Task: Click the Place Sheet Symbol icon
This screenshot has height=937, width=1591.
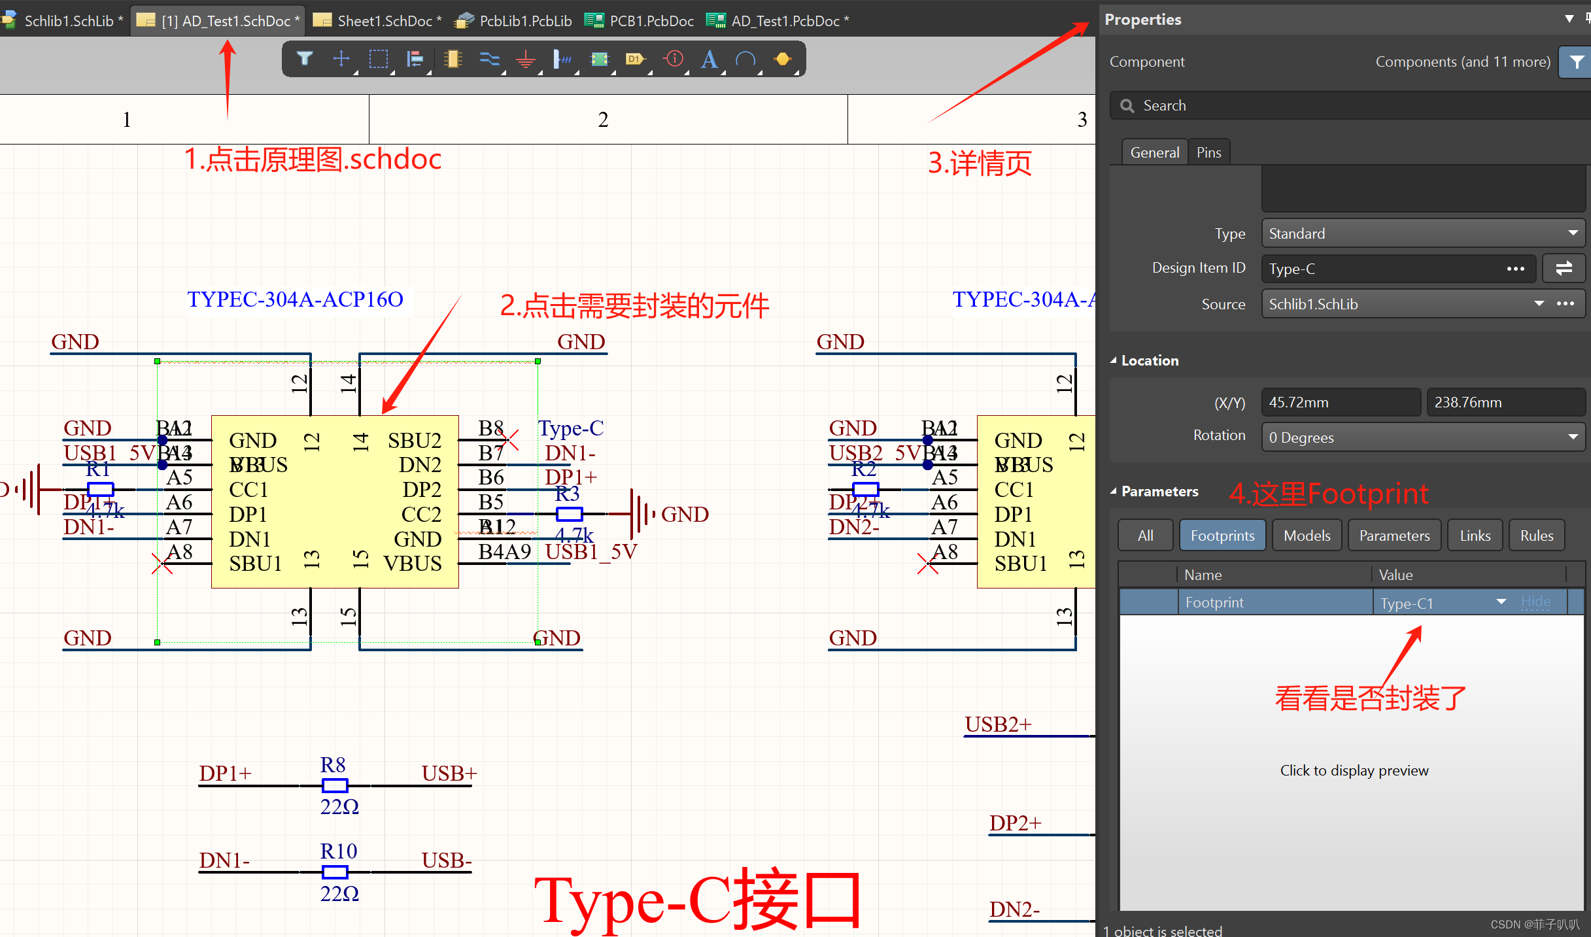Action: click(x=599, y=59)
